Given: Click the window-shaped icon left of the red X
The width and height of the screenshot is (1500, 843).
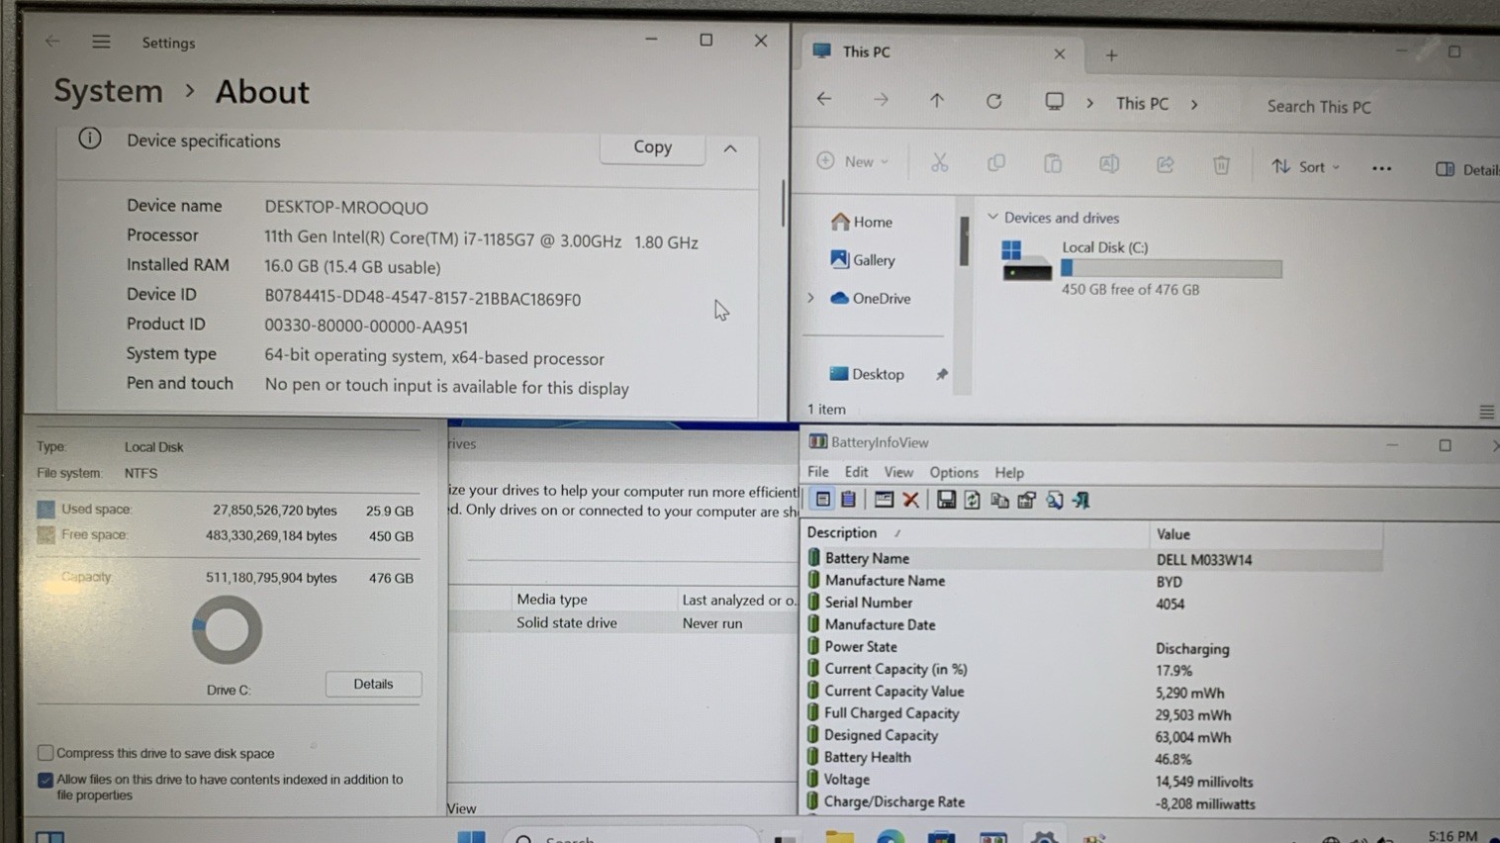Looking at the screenshot, I should [x=884, y=501].
